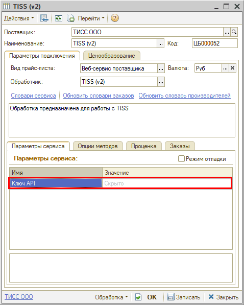244x305 pixels.
Task: Open supplier selection via Поставщик ellipsis button
Action: pyautogui.click(x=227, y=32)
